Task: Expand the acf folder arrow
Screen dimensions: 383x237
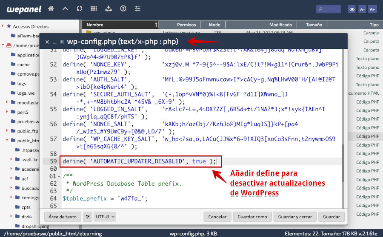Action: pos(11,178)
